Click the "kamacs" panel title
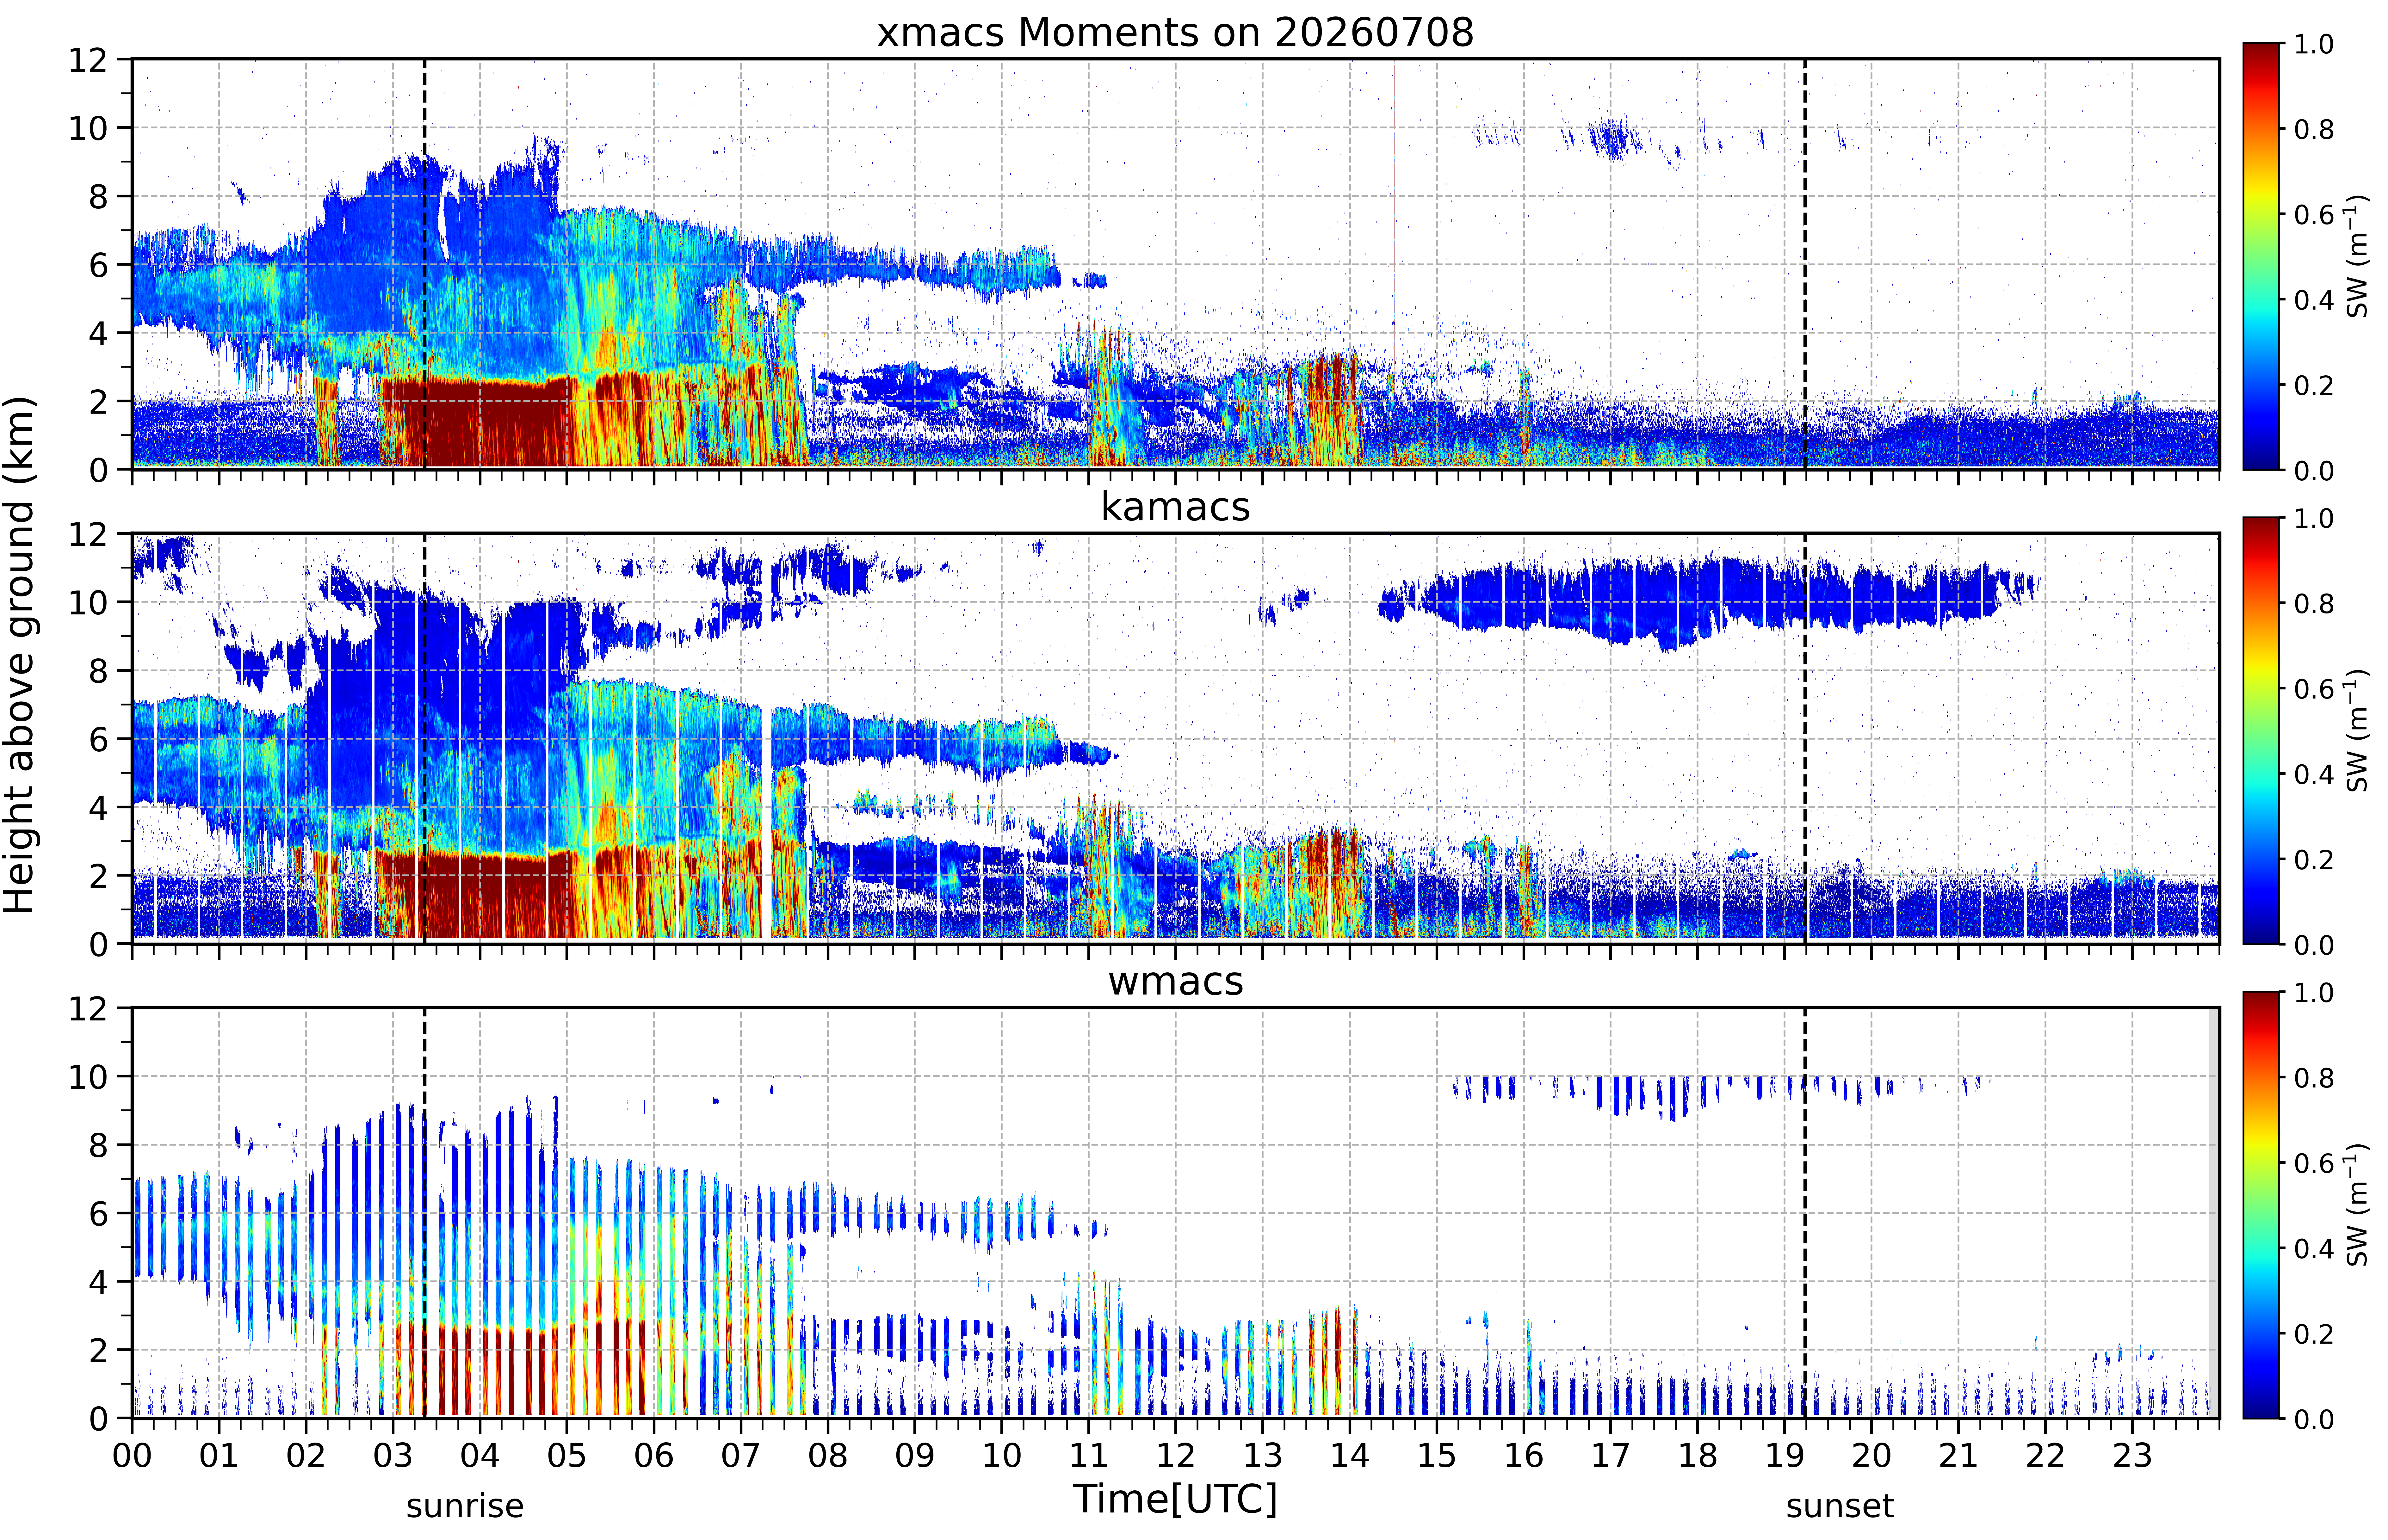Viewport: 2388px width, 1540px height. tap(1175, 507)
